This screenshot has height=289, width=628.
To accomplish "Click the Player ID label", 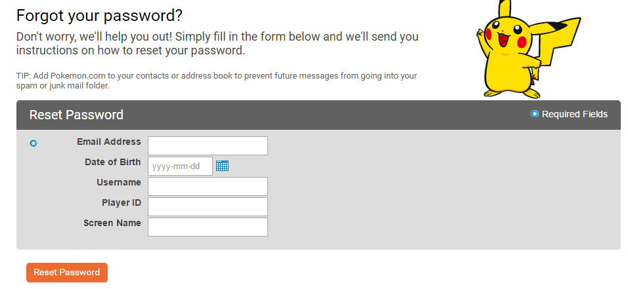I will pyautogui.click(x=121, y=202).
